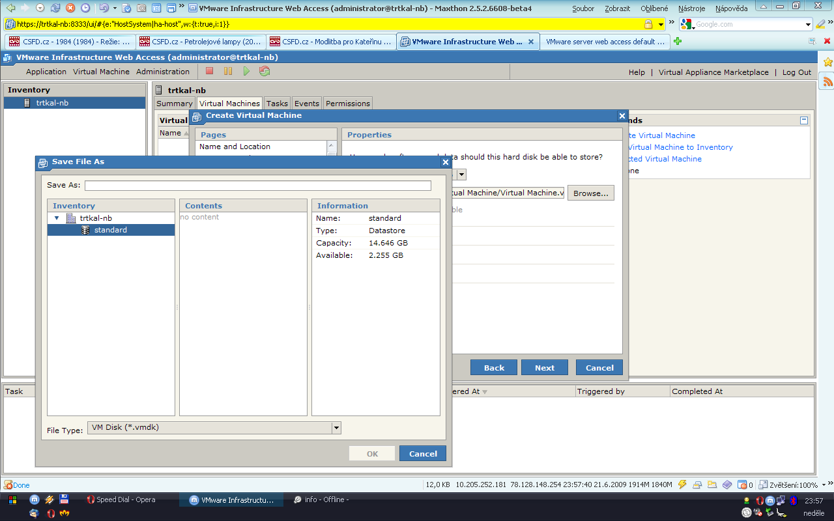Click the Reset virtual machine icon
Image resolution: width=834 pixels, height=521 pixels.
point(265,71)
